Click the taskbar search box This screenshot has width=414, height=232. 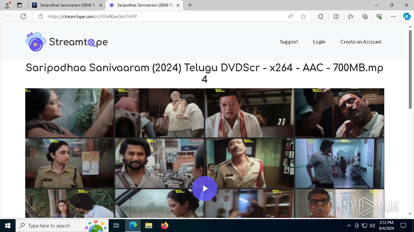62,226
